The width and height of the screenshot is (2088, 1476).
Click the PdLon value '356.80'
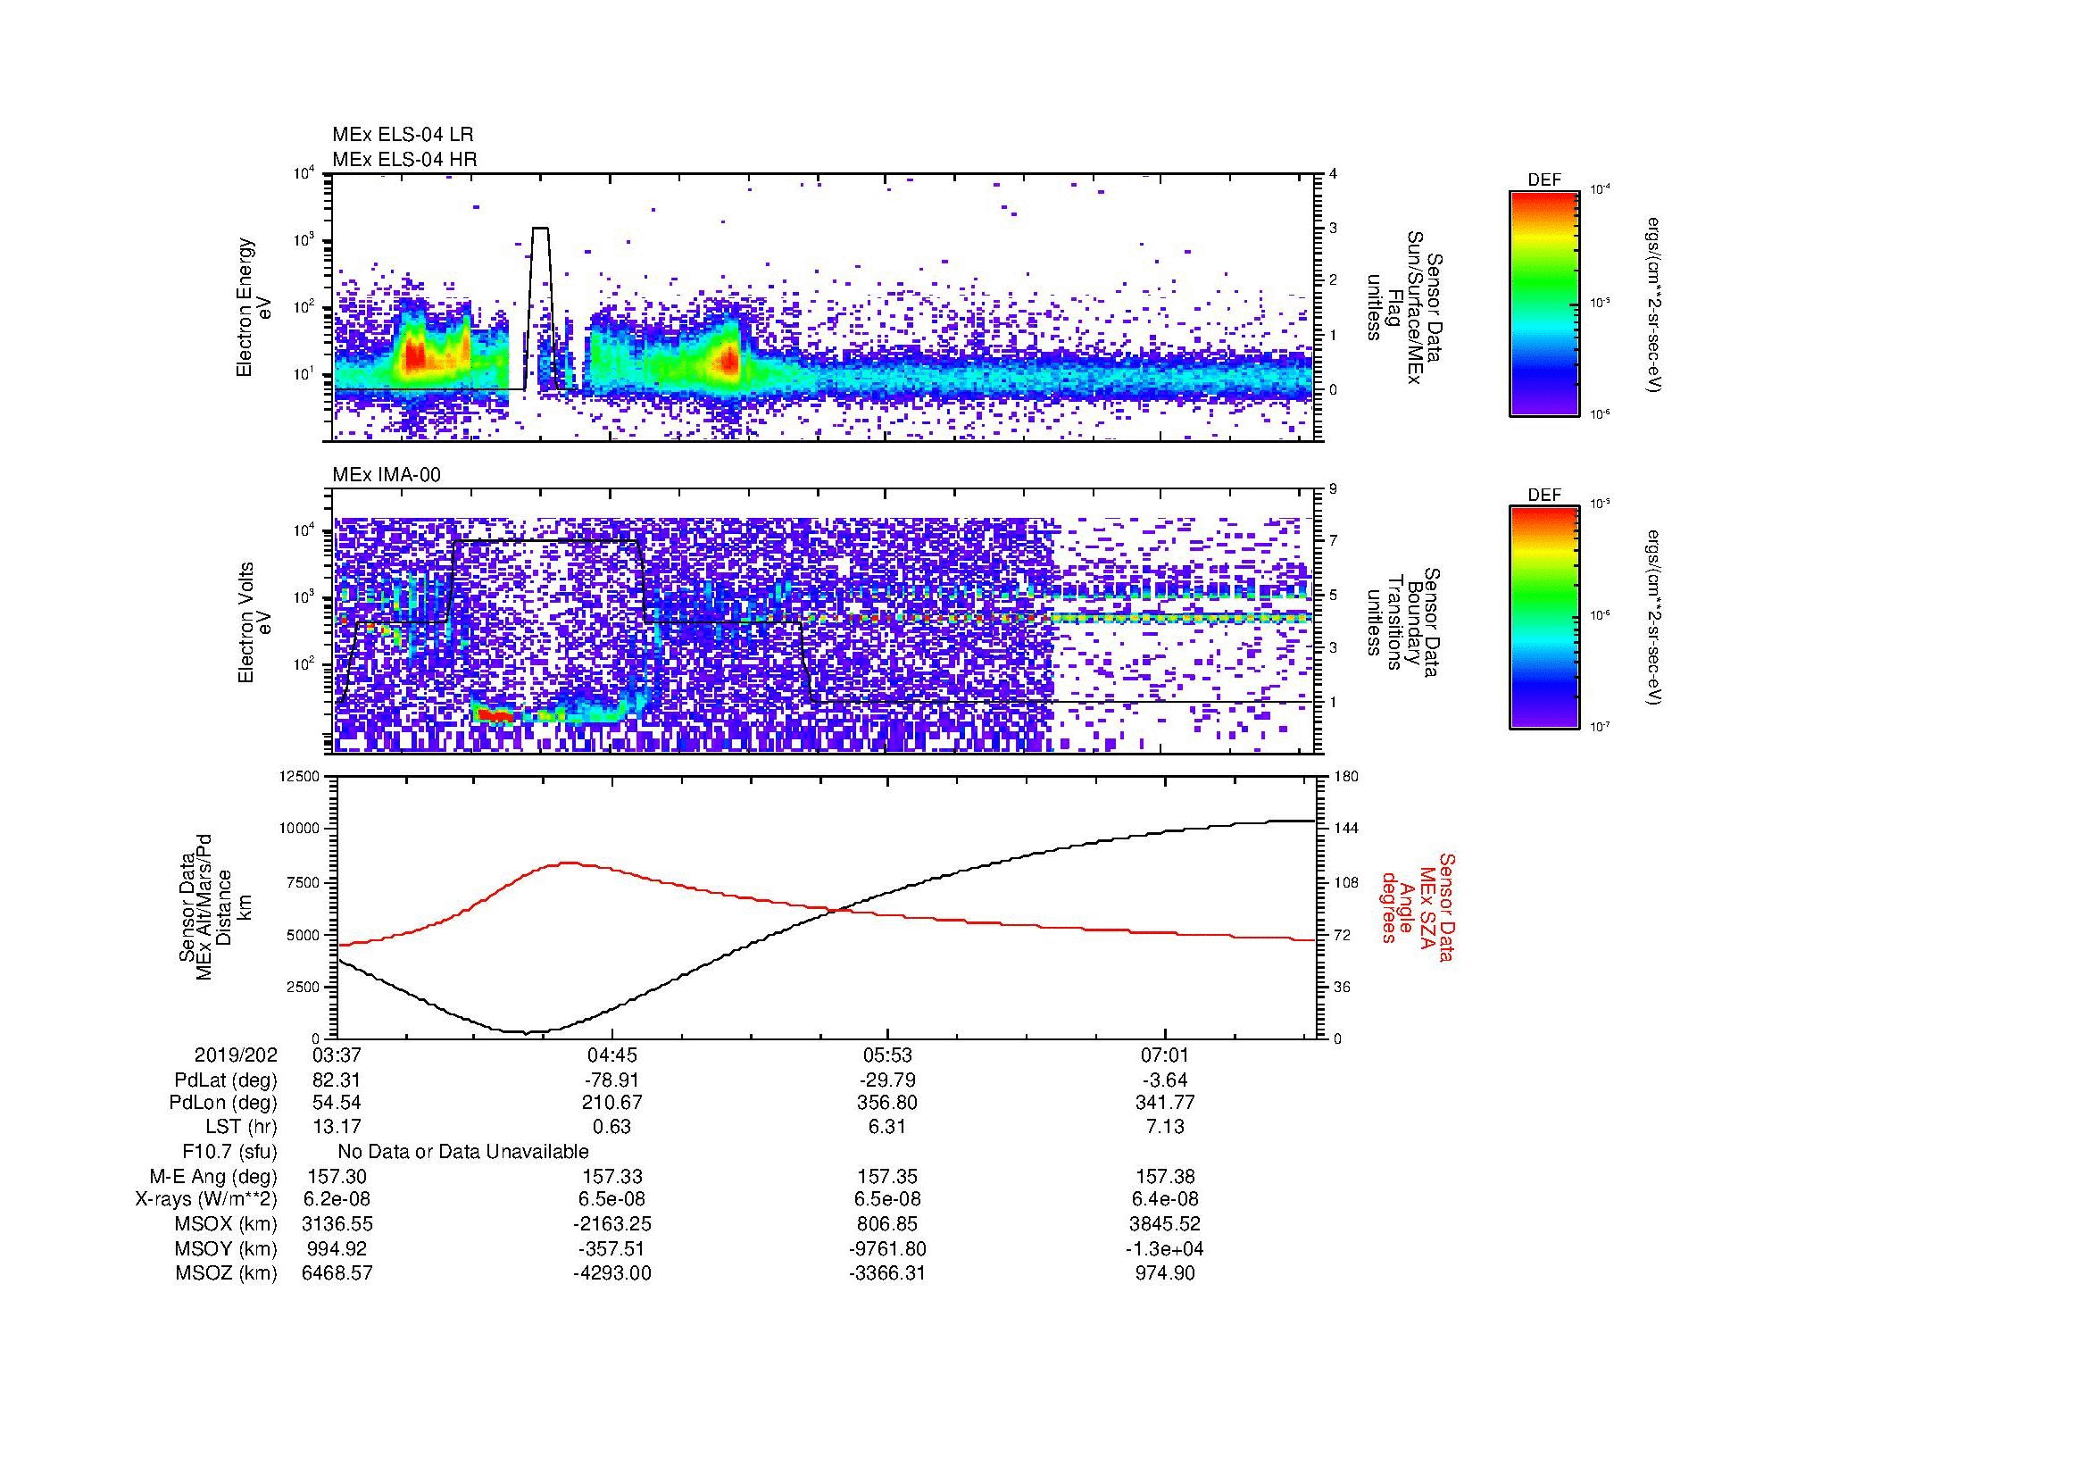[886, 1103]
